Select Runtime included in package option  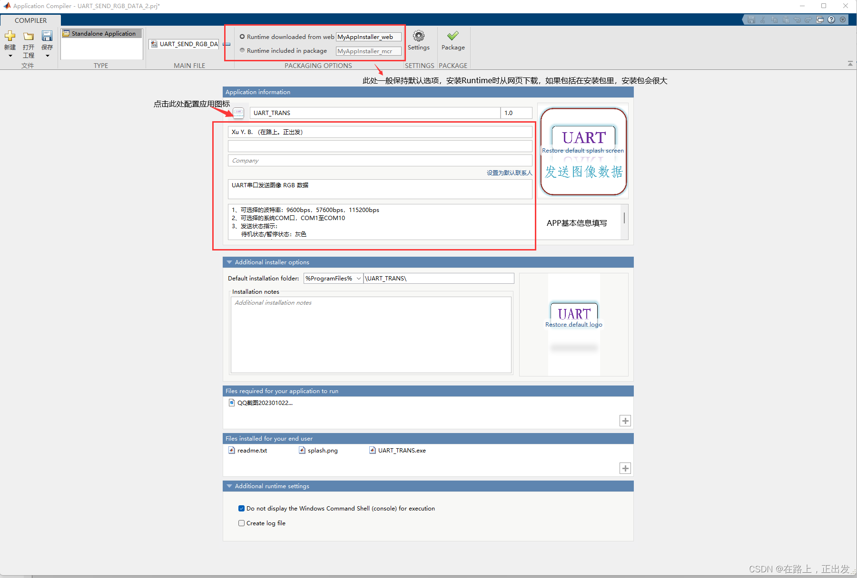(242, 50)
